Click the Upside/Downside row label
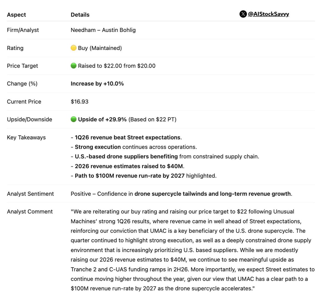The height and width of the screenshot is (302, 328). pyautogui.click(x=30, y=119)
